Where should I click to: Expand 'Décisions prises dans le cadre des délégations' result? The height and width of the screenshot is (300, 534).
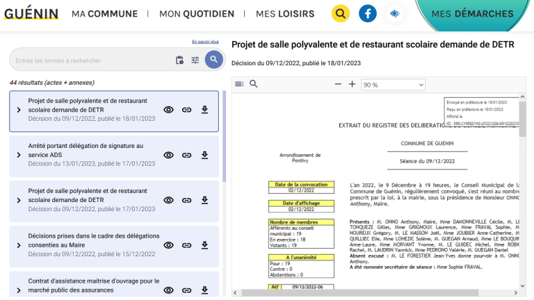point(19,245)
